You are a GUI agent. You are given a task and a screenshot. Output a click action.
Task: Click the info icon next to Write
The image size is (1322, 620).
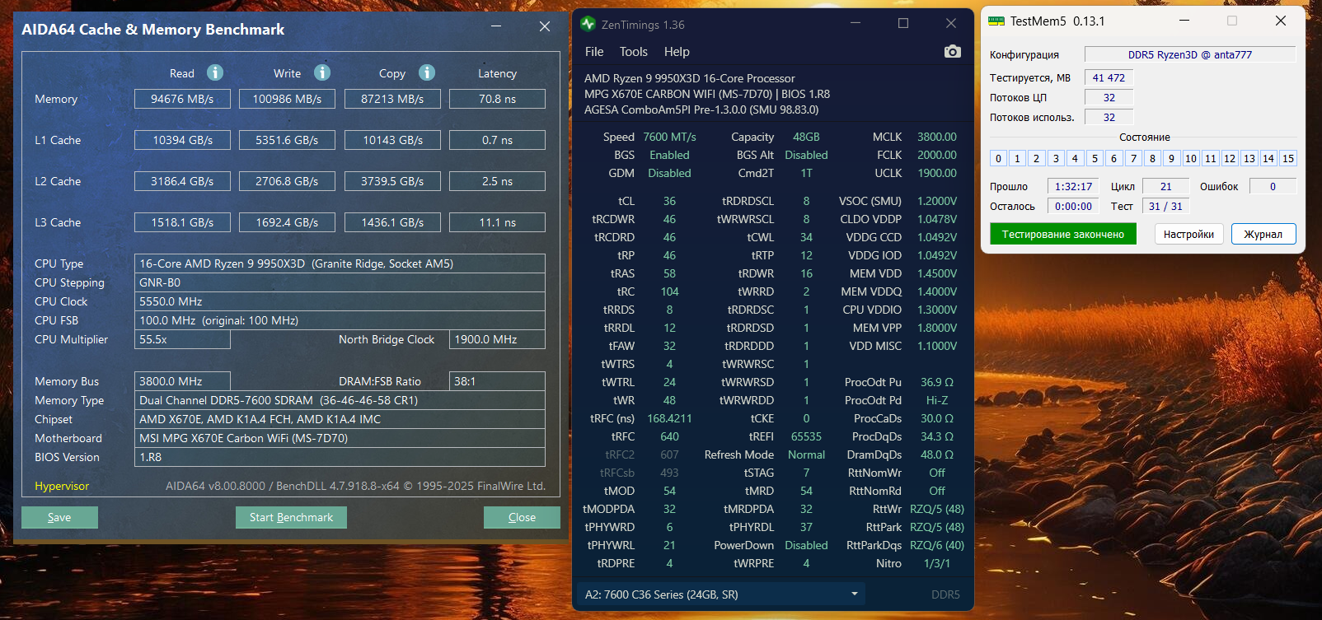coord(322,72)
